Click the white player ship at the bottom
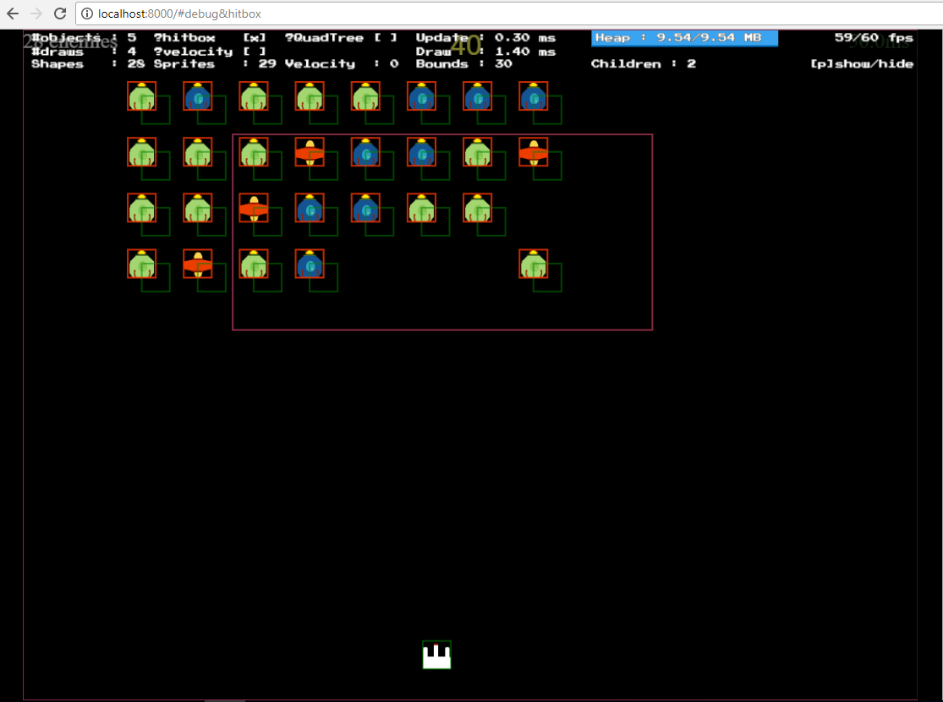 (436, 656)
